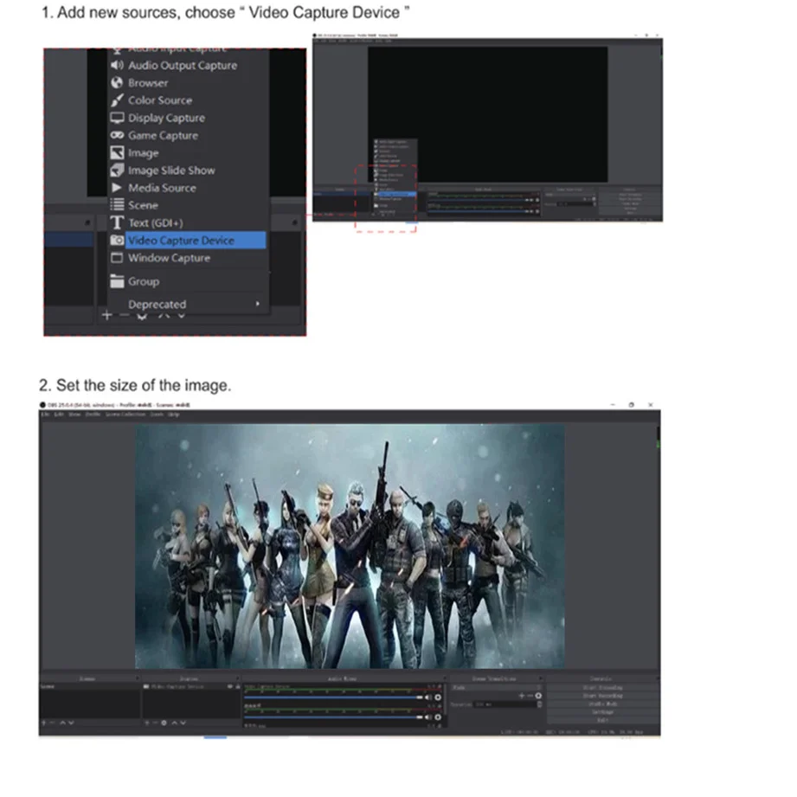
Task: Click the Duration input field in Scene Transitions
Action: click(x=505, y=704)
